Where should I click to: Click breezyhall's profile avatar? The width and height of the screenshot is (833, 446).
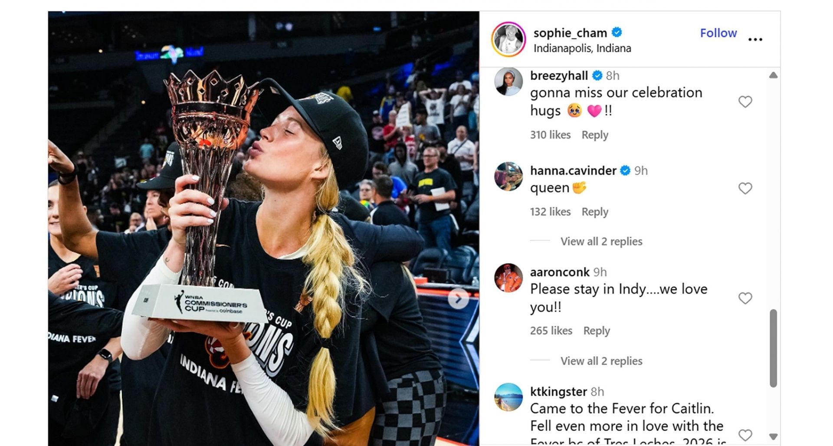pyautogui.click(x=508, y=81)
